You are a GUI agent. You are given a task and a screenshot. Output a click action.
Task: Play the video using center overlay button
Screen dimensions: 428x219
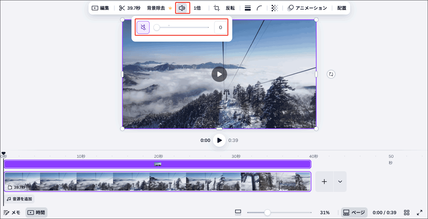point(219,74)
